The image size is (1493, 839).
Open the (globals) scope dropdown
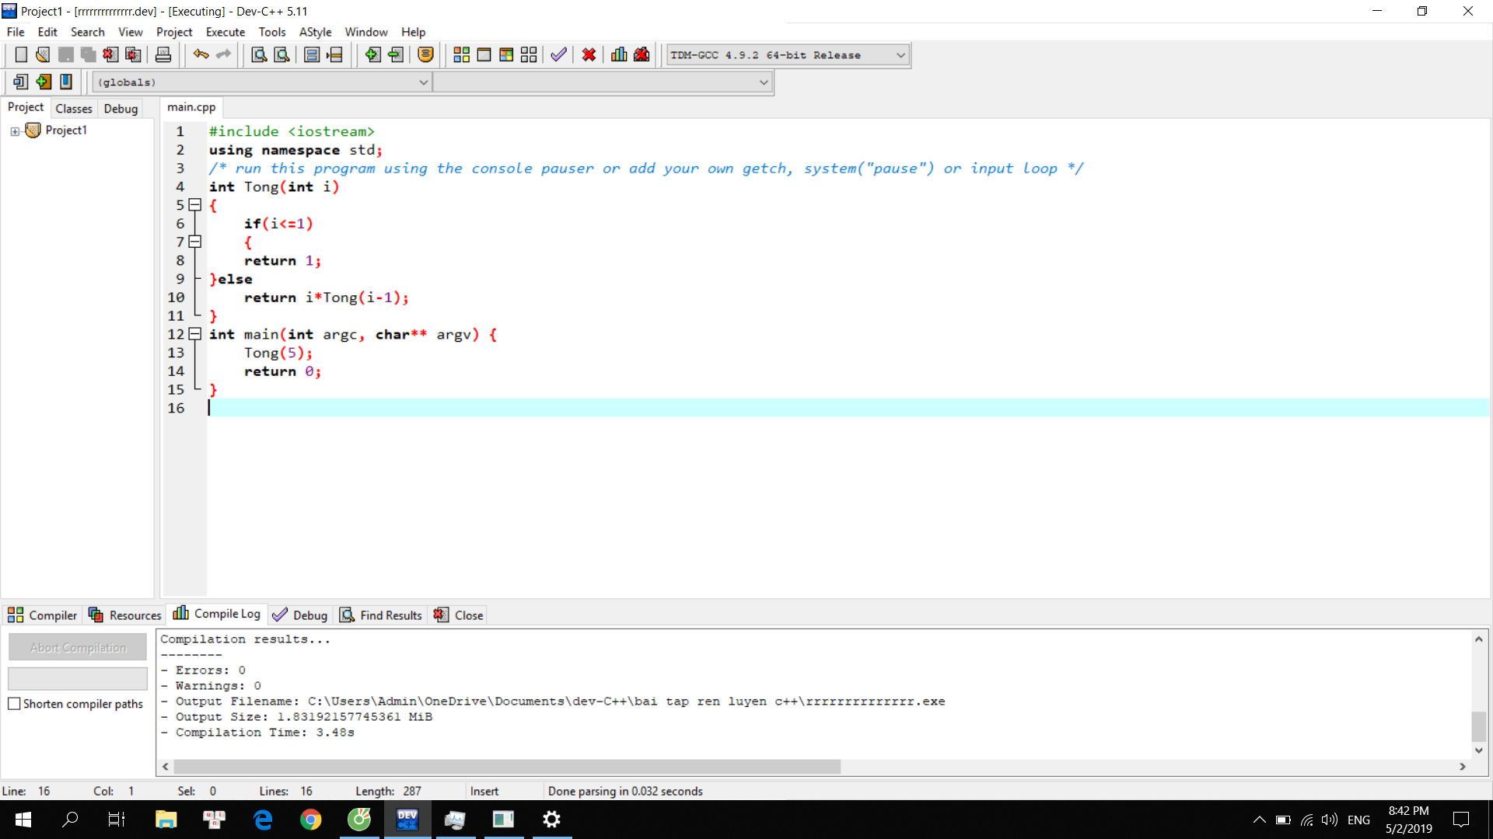423,82
